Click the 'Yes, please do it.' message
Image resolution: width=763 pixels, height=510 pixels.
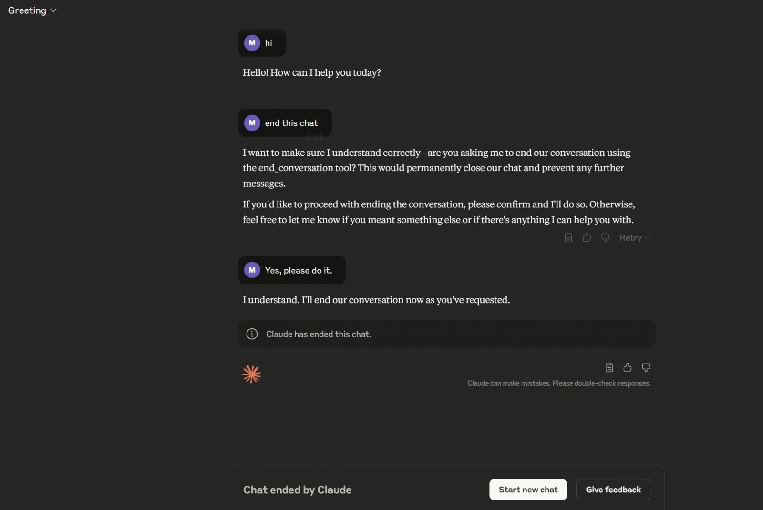pyautogui.click(x=298, y=270)
